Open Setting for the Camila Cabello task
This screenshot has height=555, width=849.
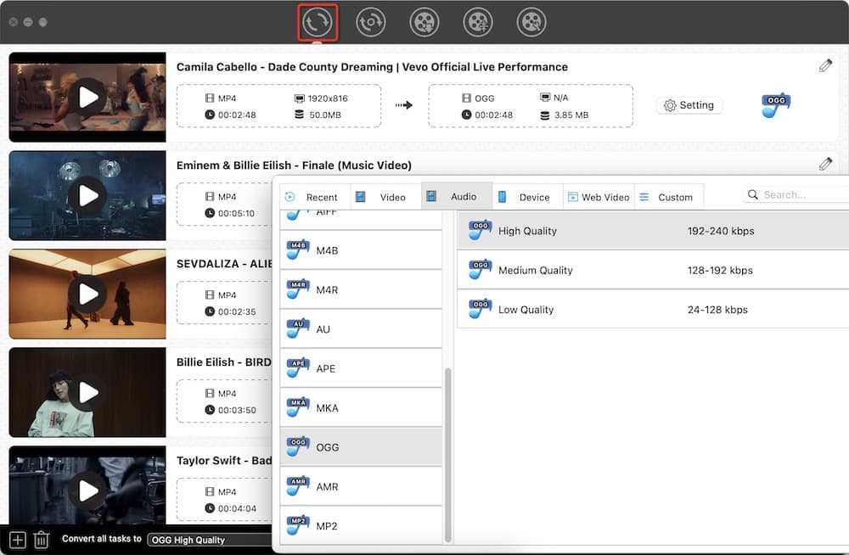[x=689, y=105]
